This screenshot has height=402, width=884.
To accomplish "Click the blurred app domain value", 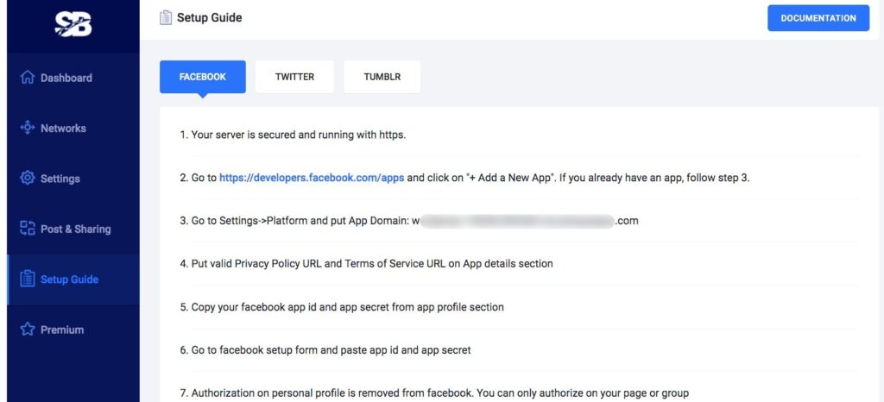I will click(517, 221).
